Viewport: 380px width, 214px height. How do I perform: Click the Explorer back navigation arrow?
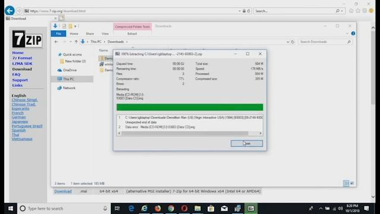tap(56, 42)
